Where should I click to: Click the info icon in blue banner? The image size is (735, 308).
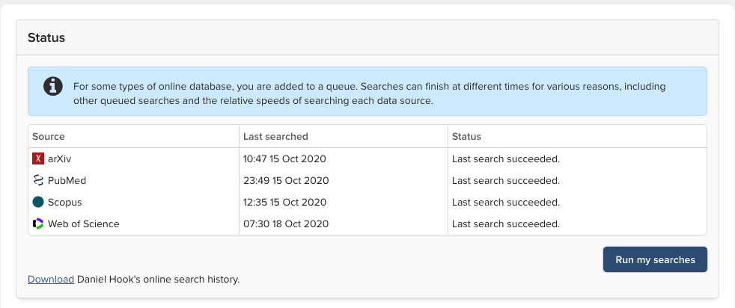tap(52, 86)
